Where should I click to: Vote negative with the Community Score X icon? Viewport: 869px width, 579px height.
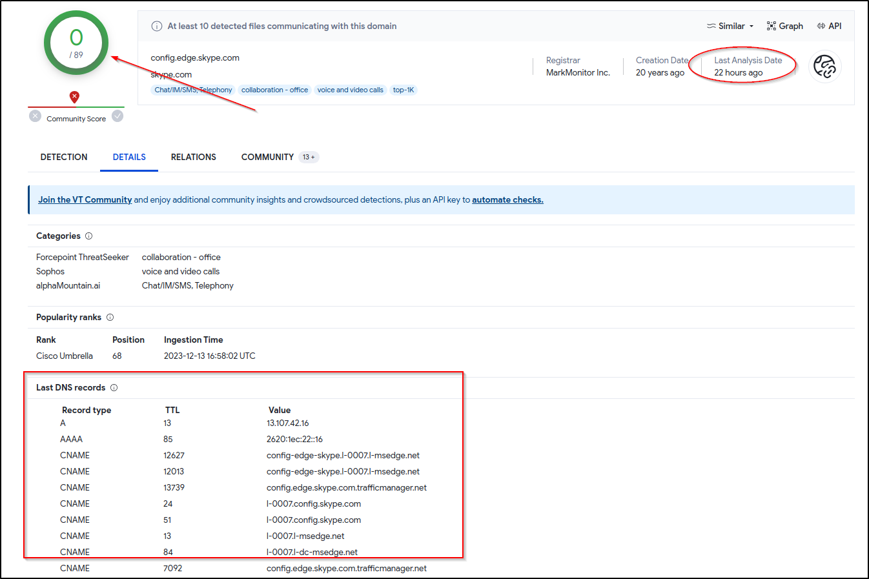36,116
